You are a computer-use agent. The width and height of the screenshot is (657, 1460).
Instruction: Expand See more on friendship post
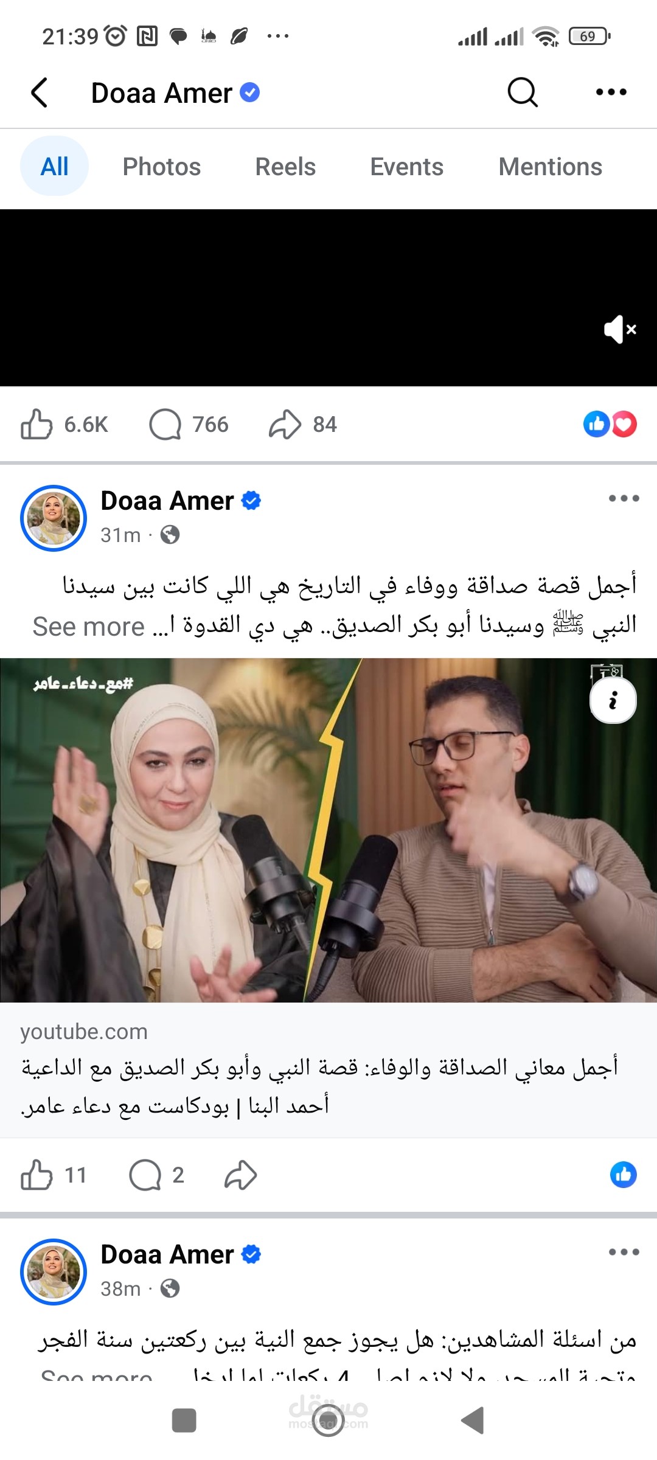click(x=89, y=627)
